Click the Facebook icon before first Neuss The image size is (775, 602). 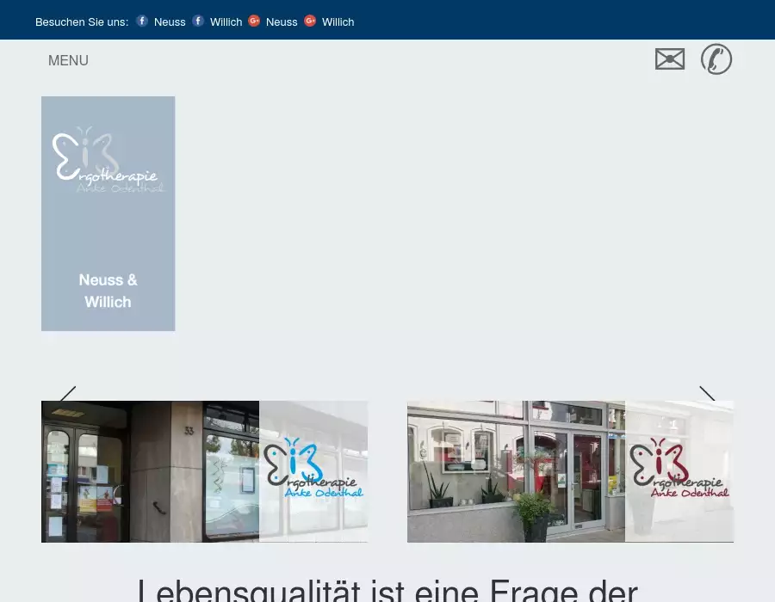142,21
